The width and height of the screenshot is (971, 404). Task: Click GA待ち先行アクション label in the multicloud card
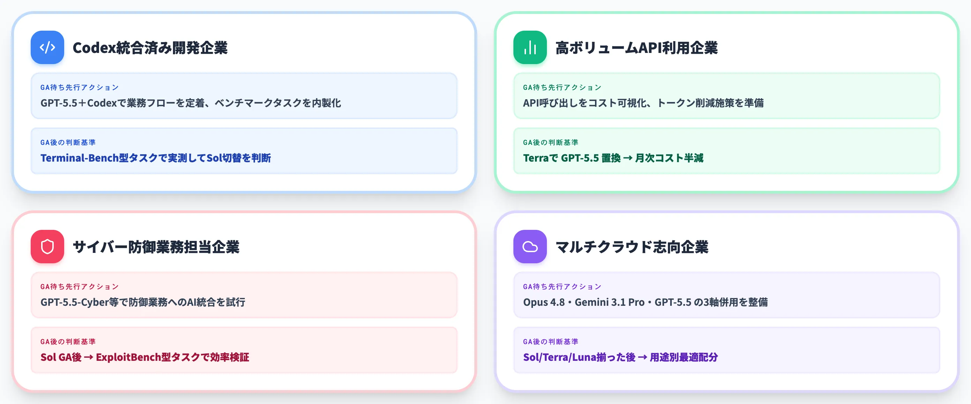(x=562, y=287)
